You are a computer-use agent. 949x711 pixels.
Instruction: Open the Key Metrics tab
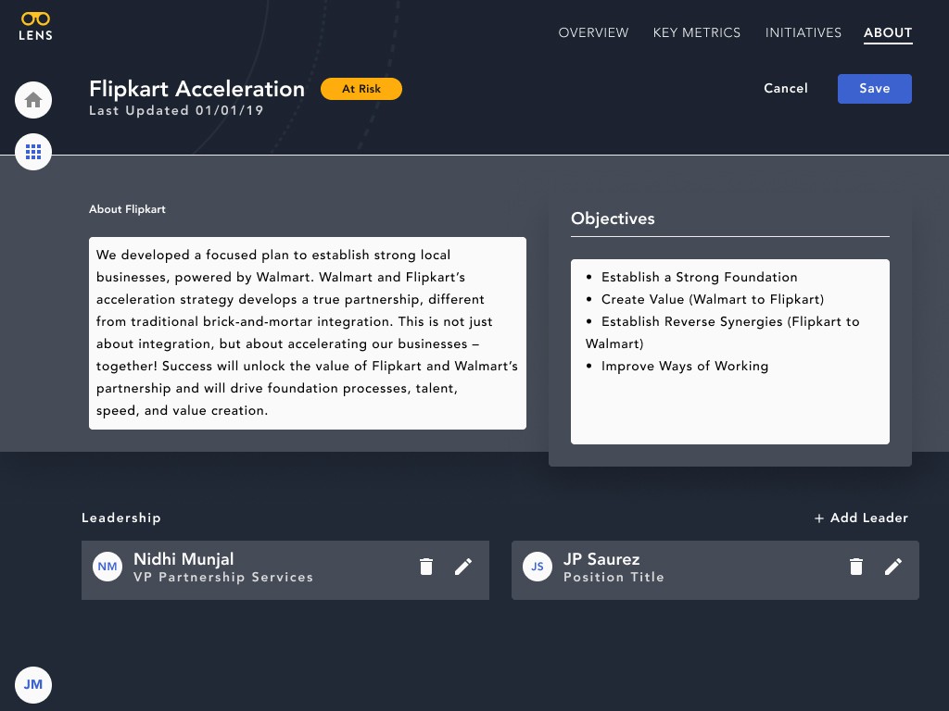697,32
